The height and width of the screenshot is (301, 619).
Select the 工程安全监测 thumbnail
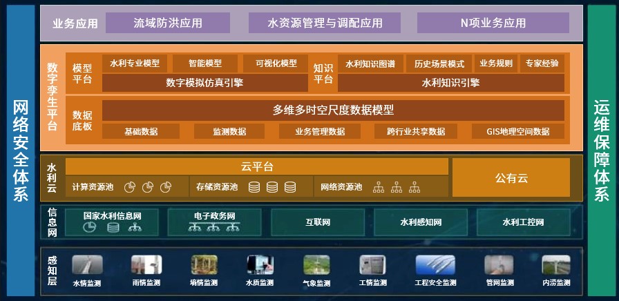point(435,264)
